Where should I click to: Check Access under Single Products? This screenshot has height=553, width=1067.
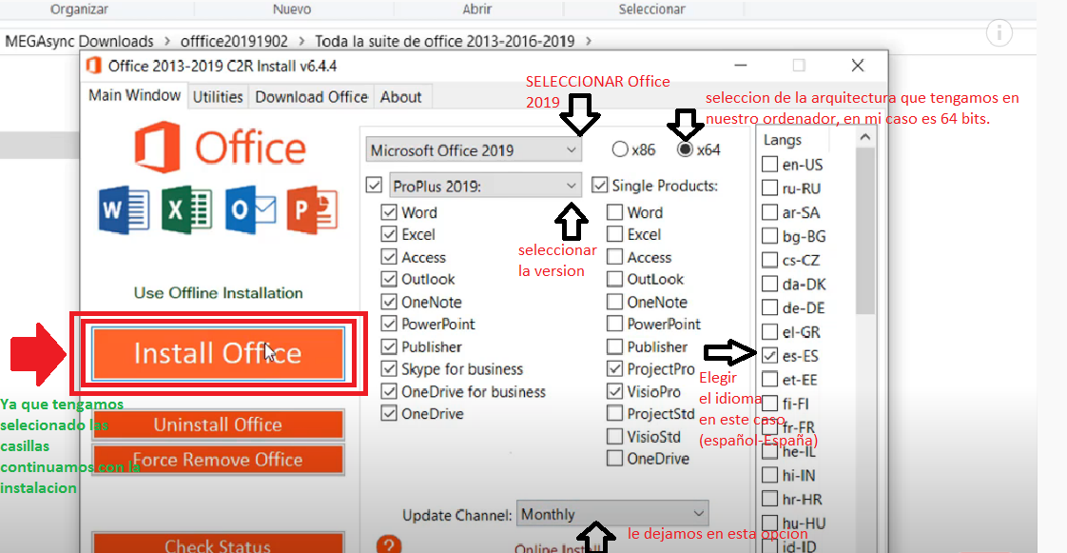[614, 257]
